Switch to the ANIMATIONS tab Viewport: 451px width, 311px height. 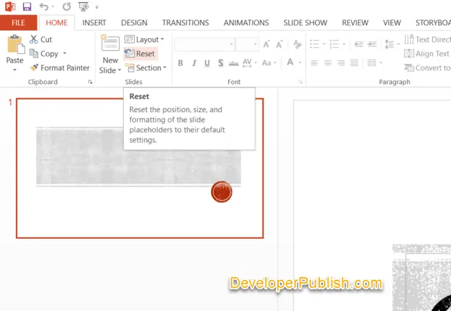point(246,23)
